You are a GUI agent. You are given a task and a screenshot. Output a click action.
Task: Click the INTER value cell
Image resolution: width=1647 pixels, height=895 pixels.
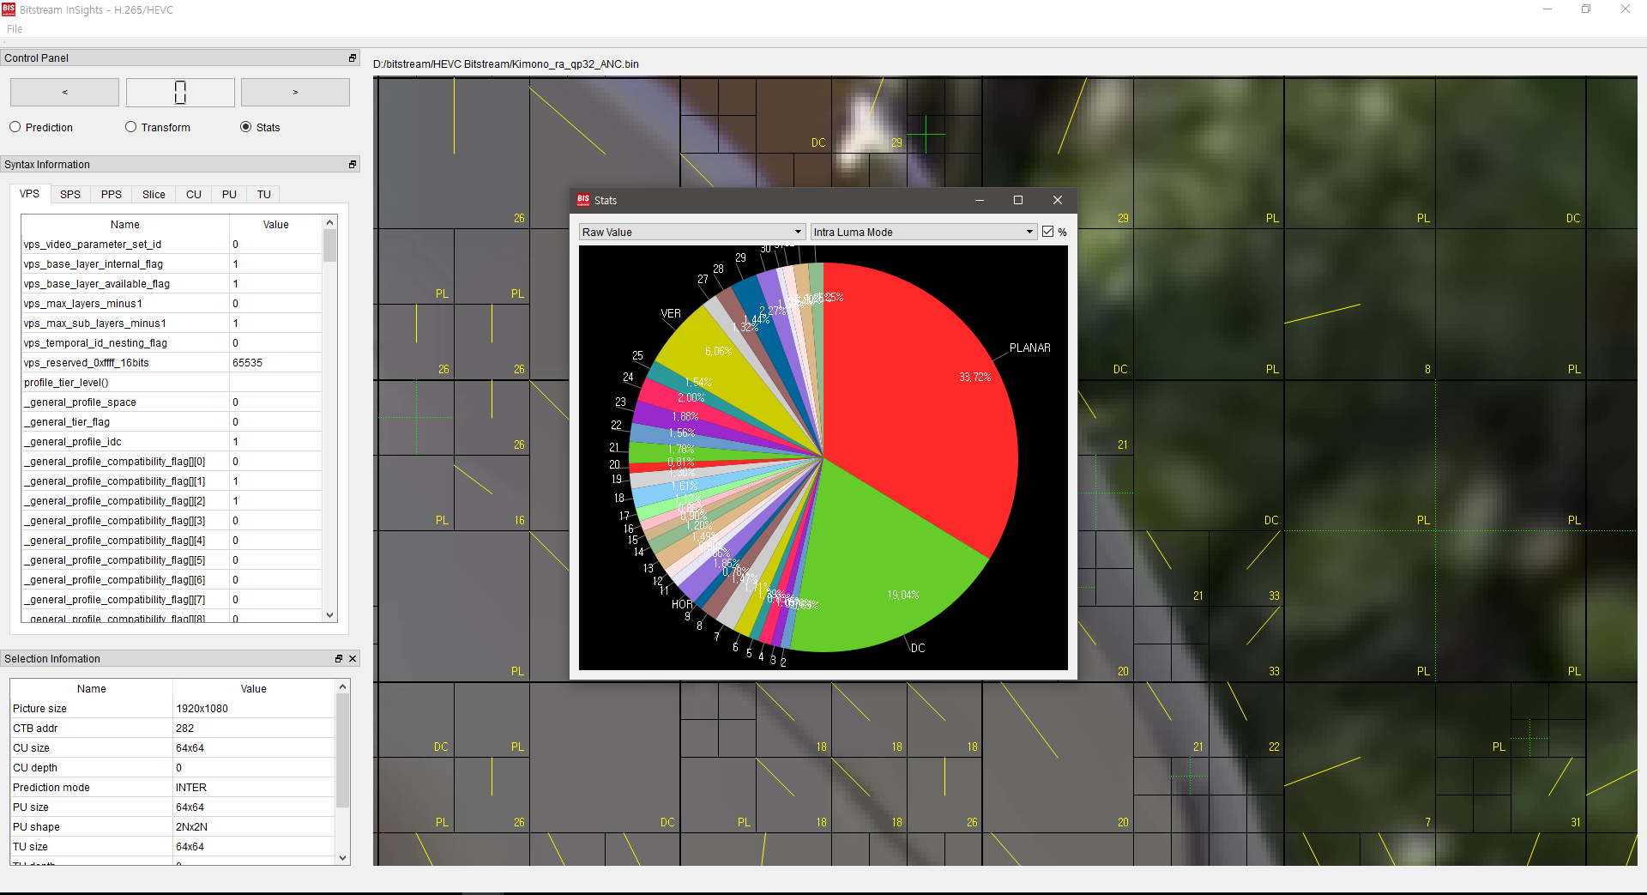click(x=254, y=788)
